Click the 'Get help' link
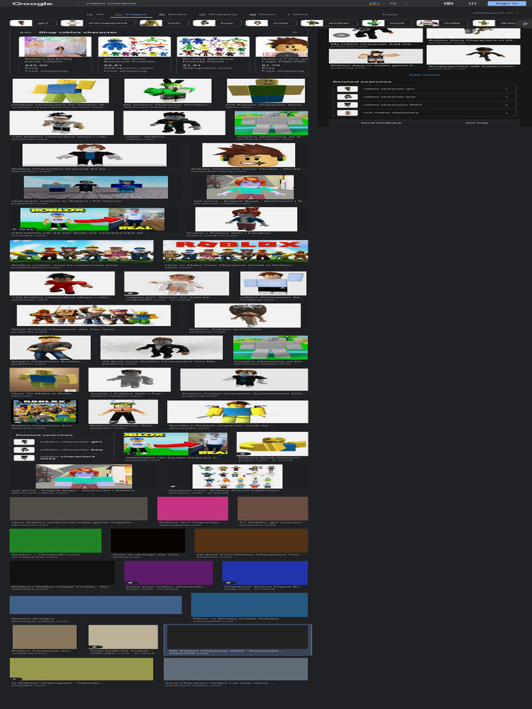532x709 pixels. pyautogui.click(x=477, y=123)
